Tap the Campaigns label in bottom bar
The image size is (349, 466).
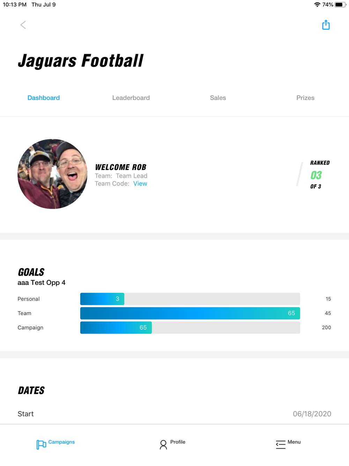(x=61, y=442)
